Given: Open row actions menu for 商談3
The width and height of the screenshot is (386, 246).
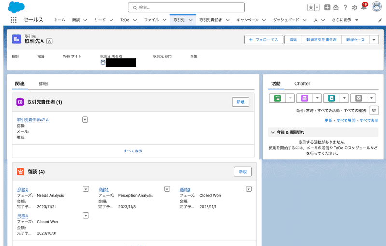Looking at the screenshot, I should 248,189.
